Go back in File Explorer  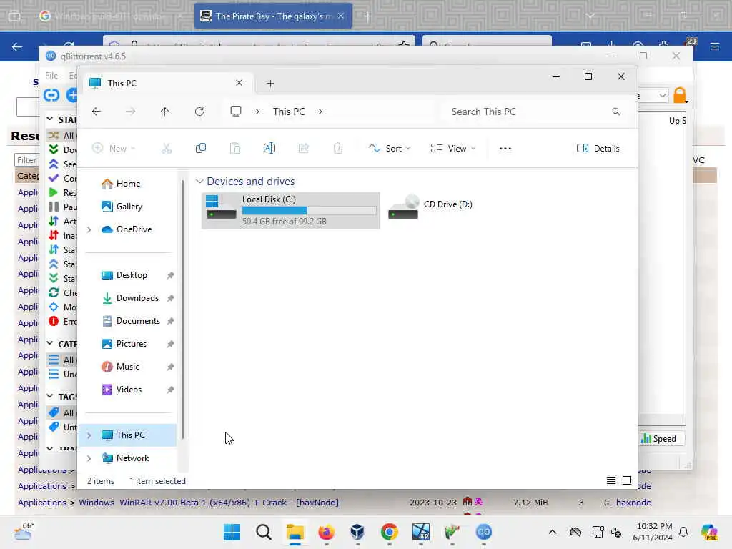pyautogui.click(x=97, y=112)
